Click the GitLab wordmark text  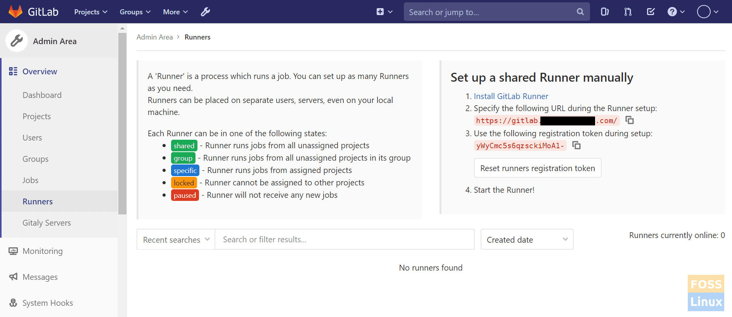point(43,12)
